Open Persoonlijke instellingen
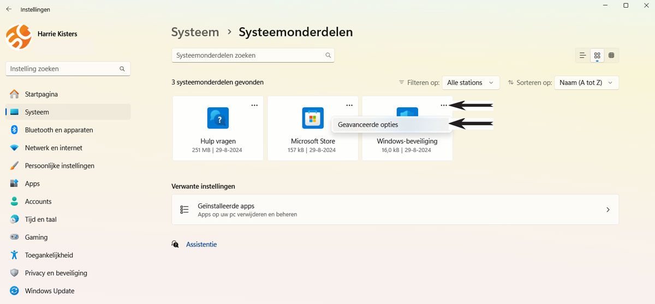 click(x=68, y=166)
